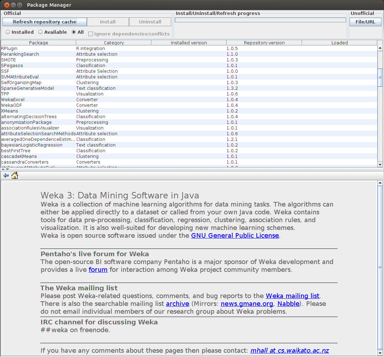Click the Uninstall button
Image resolution: width=384 pixels, height=357 pixels.
click(150, 22)
